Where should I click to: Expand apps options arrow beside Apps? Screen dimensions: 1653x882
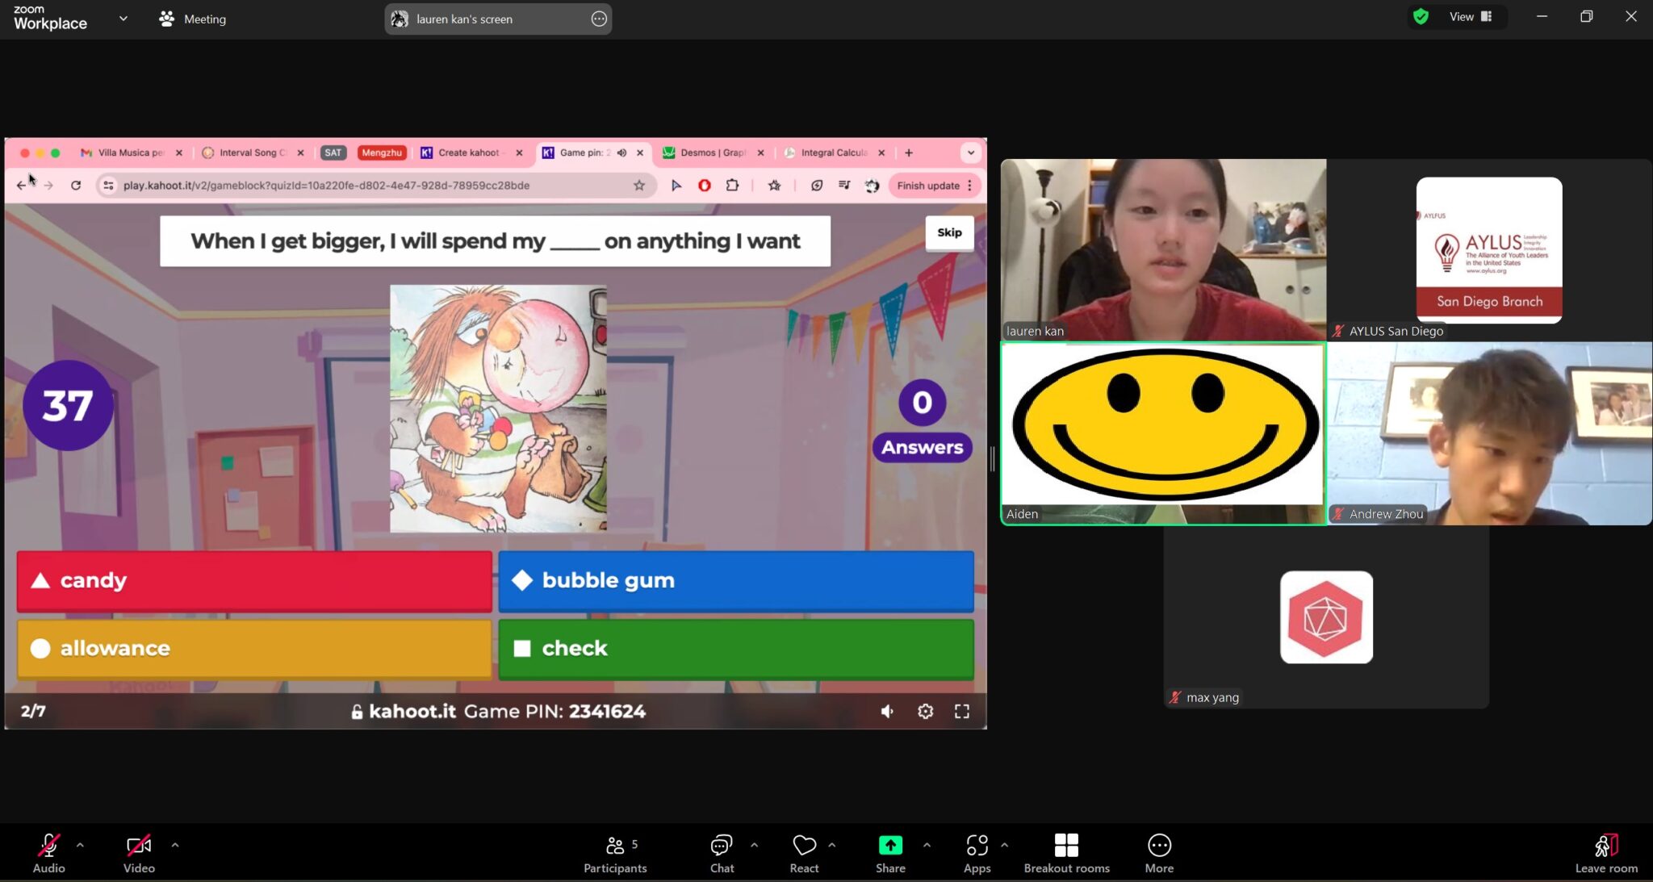(x=1004, y=845)
